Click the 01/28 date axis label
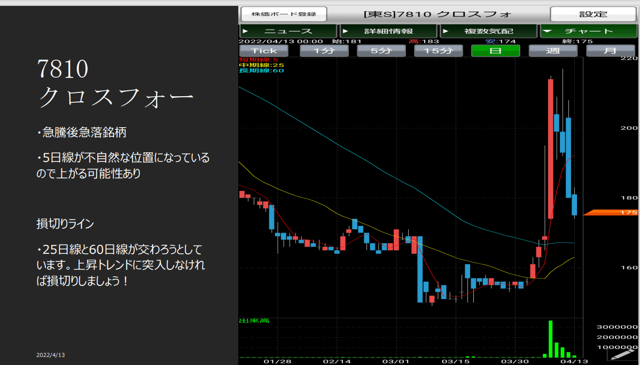This screenshot has height=365, width=640. (278, 361)
